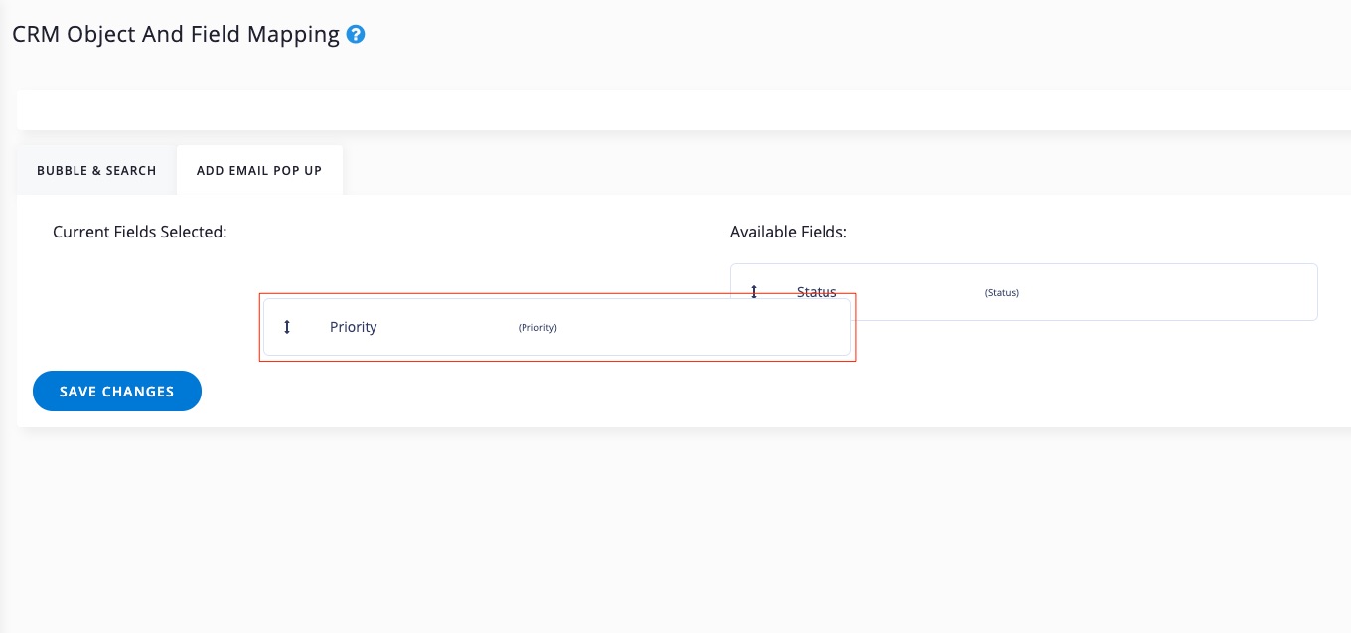Click the blue help question mark icon
The width and height of the screenshot is (1351, 633).
tap(356, 35)
